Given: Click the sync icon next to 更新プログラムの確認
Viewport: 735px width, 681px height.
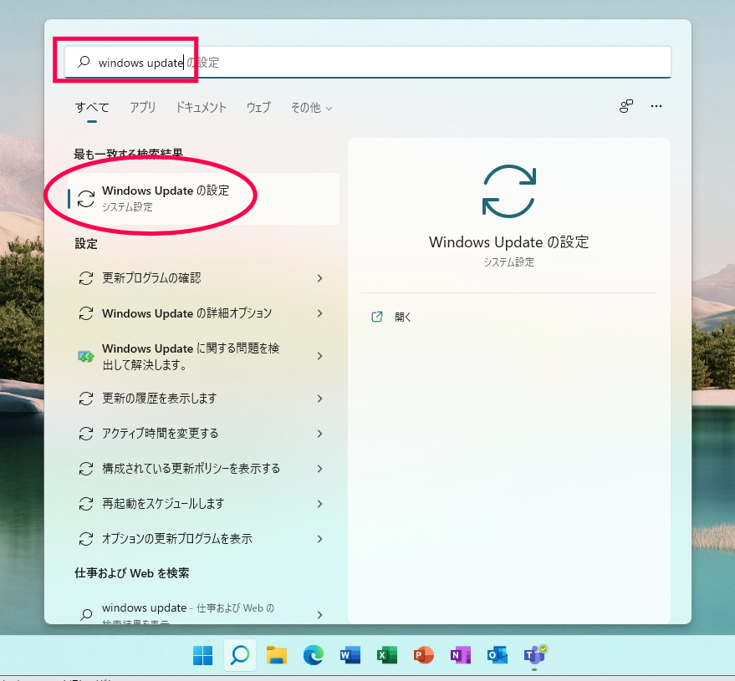Looking at the screenshot, I should (86, 278).
